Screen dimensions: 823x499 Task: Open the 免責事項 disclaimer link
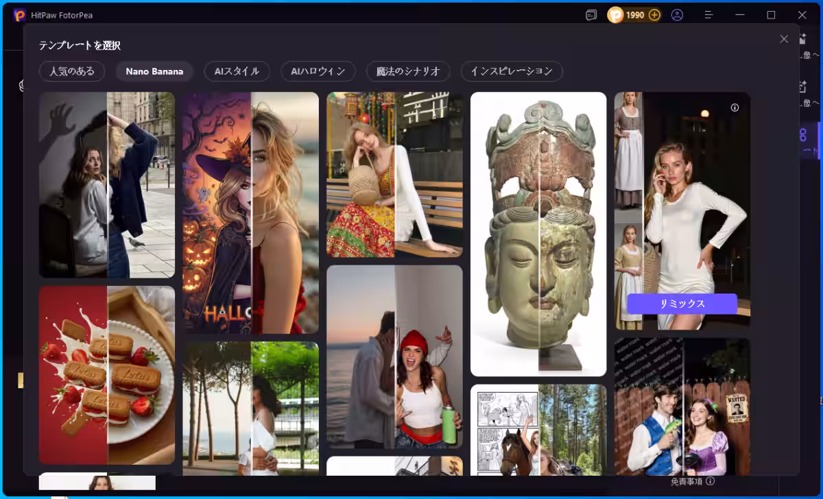pos(686,481)
